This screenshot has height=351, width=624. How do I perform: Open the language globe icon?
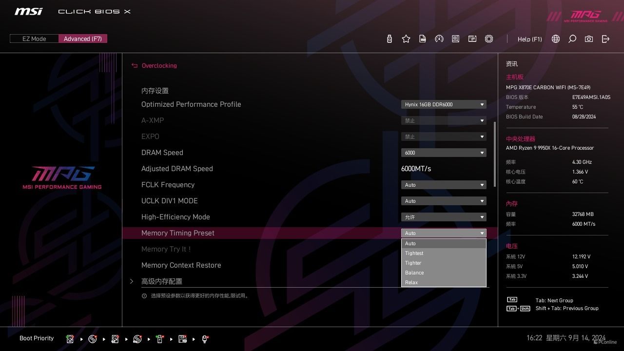tap(556, 39)
